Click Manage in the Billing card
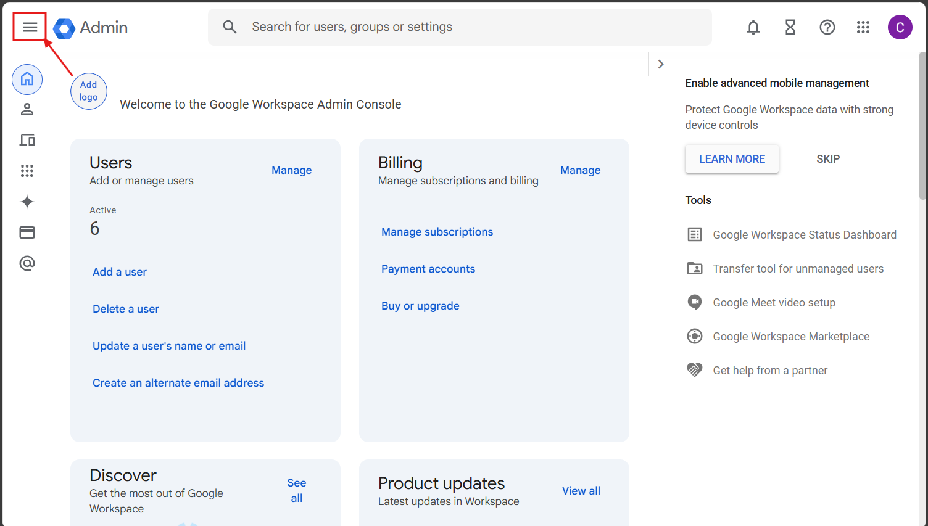Image resolution: width=928 pixels, height=526 pixels. coord(581,170)
